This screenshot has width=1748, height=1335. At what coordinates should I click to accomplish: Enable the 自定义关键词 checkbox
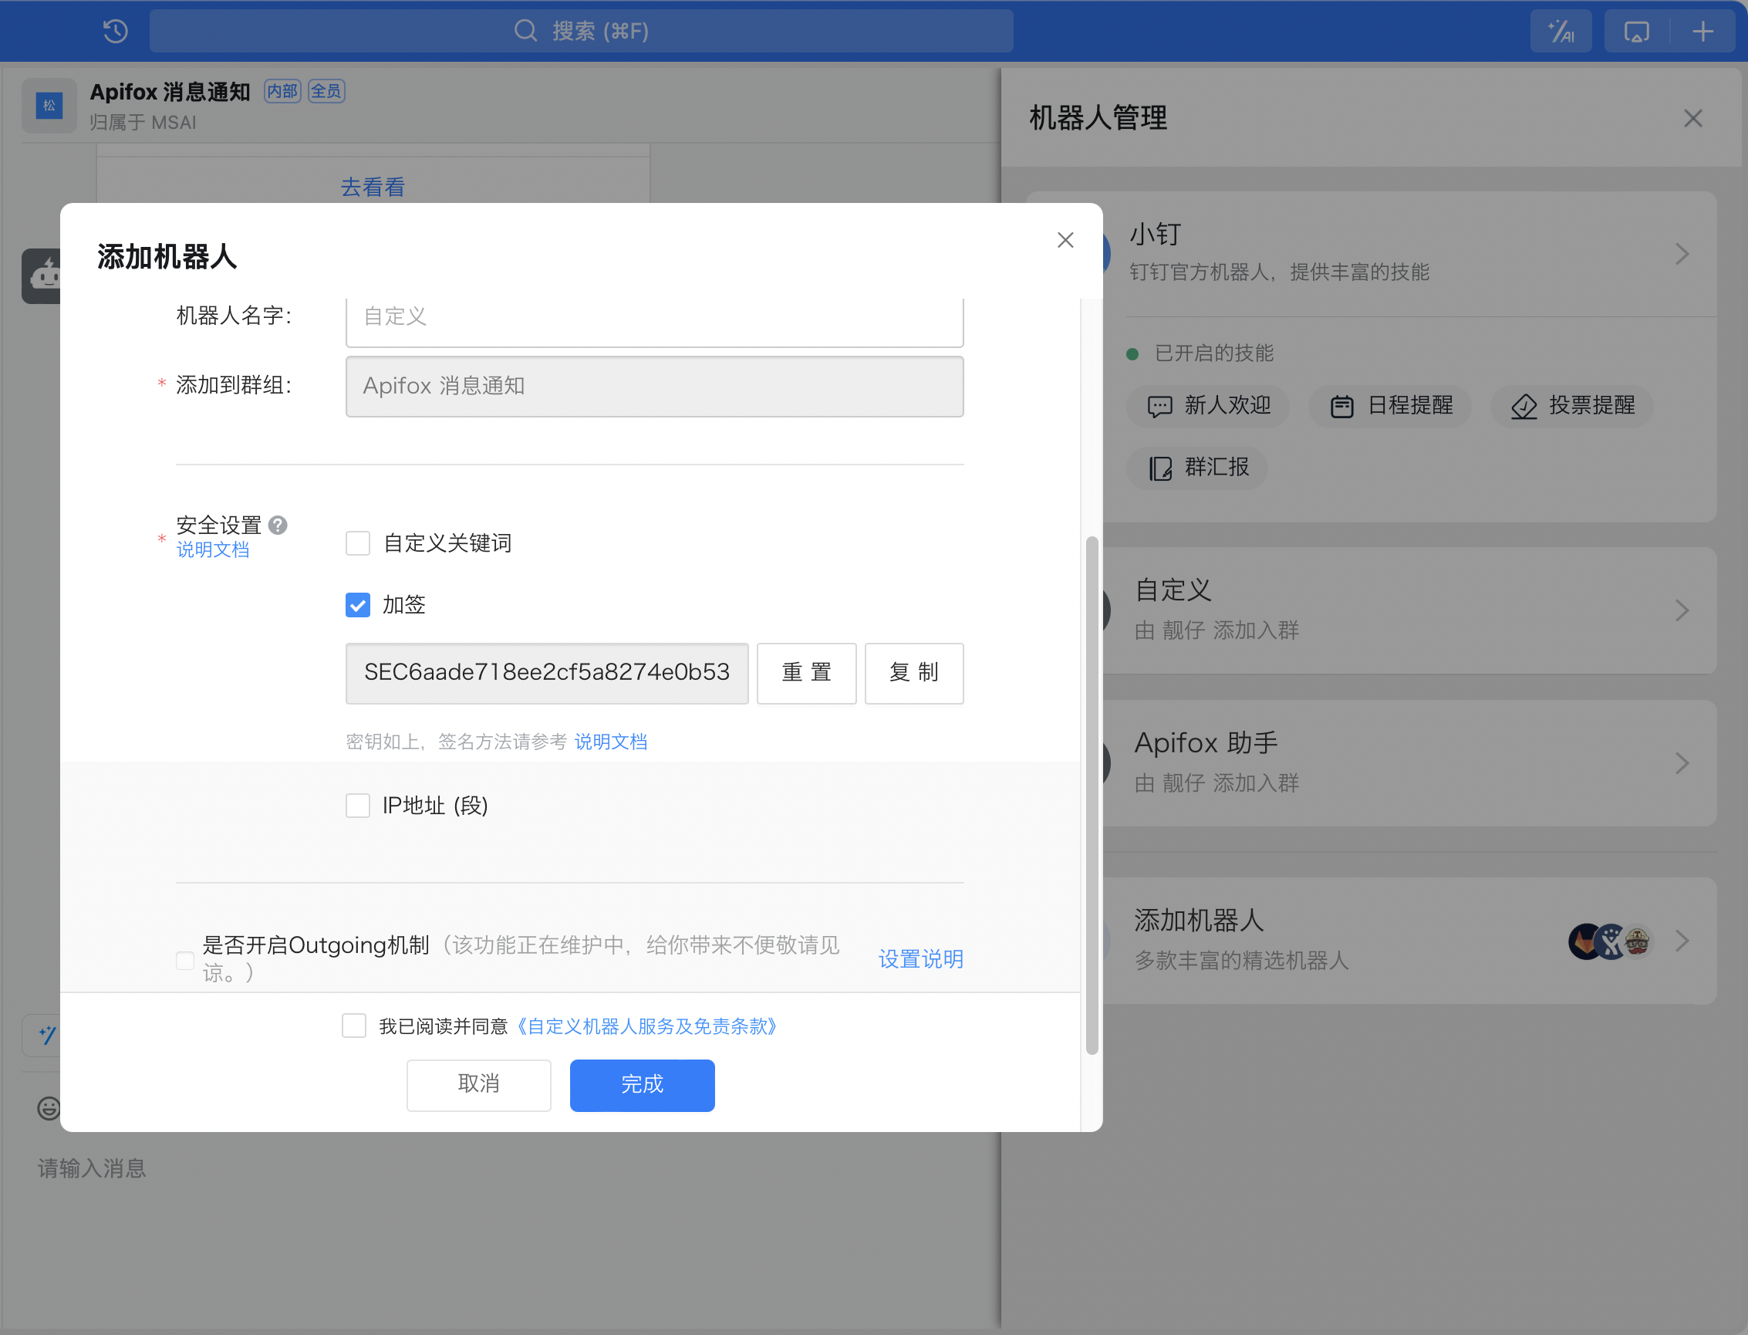tap(358, 543)
